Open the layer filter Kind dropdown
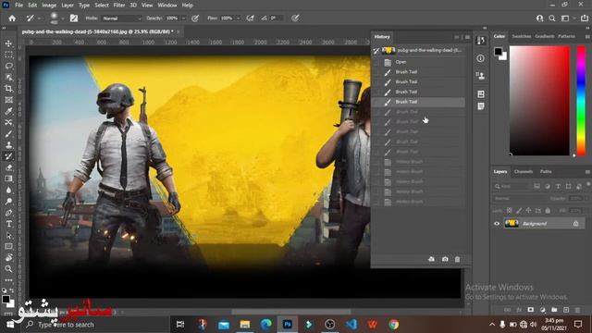This screenshot has width=592, height=333. (x=511, y=186)
